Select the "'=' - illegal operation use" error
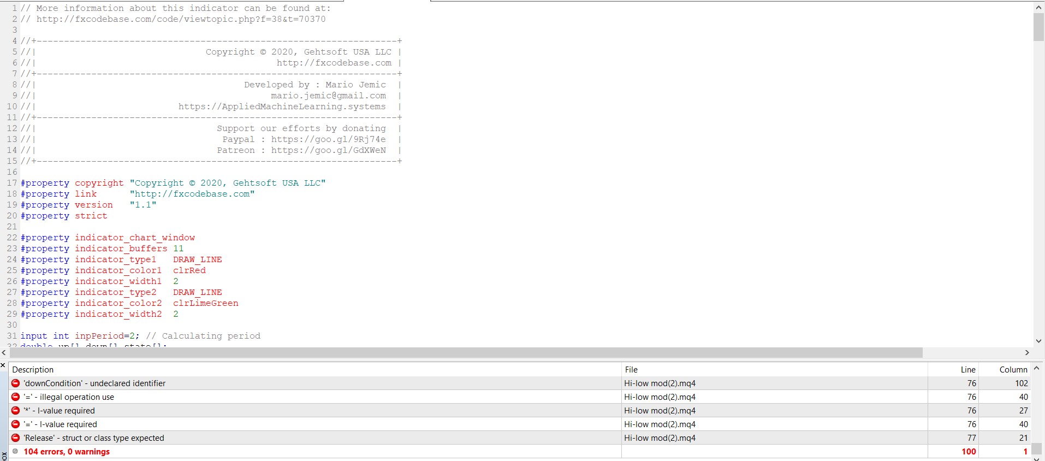Screen dimensions: 1045x461 point(520,397)
